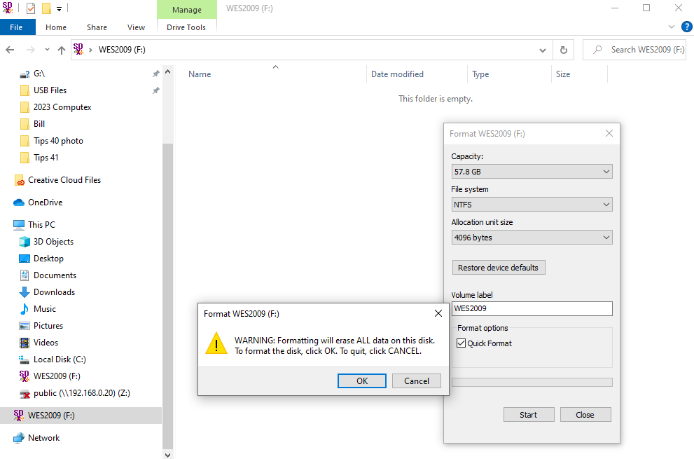The height and width of the screenshot is (459, 694).
Task: Click the Volume label text field
Action: (x=532, y=308)
